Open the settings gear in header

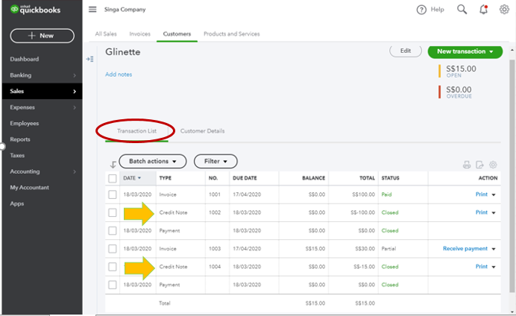point(504,10)
